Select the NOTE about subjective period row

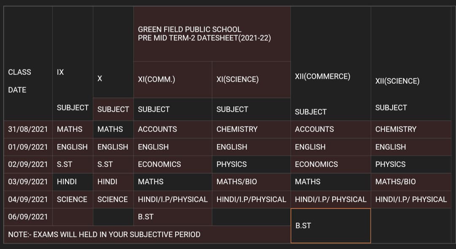tap(147, 235)
